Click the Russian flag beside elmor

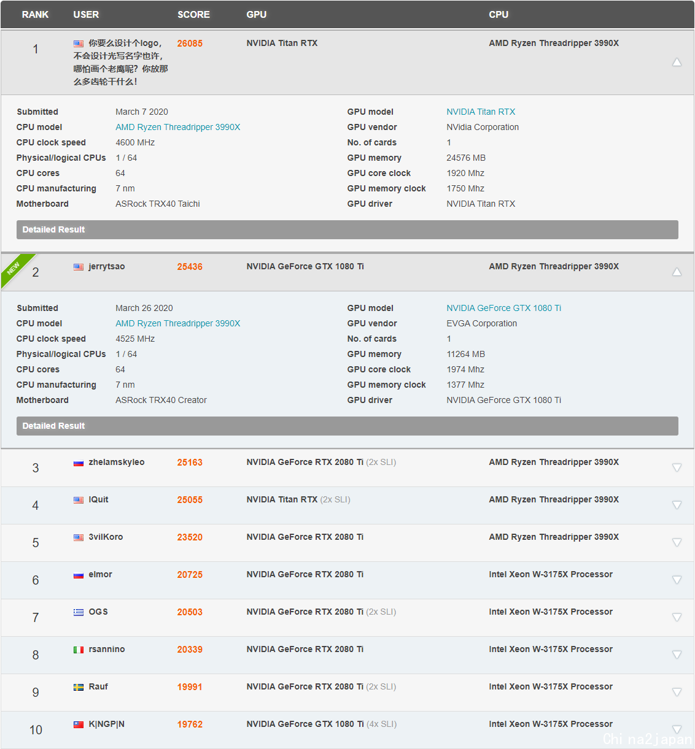(79, 575)
